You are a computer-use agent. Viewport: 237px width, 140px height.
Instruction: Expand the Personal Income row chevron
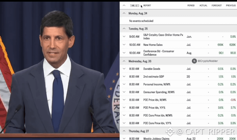[x=124, y=84]
